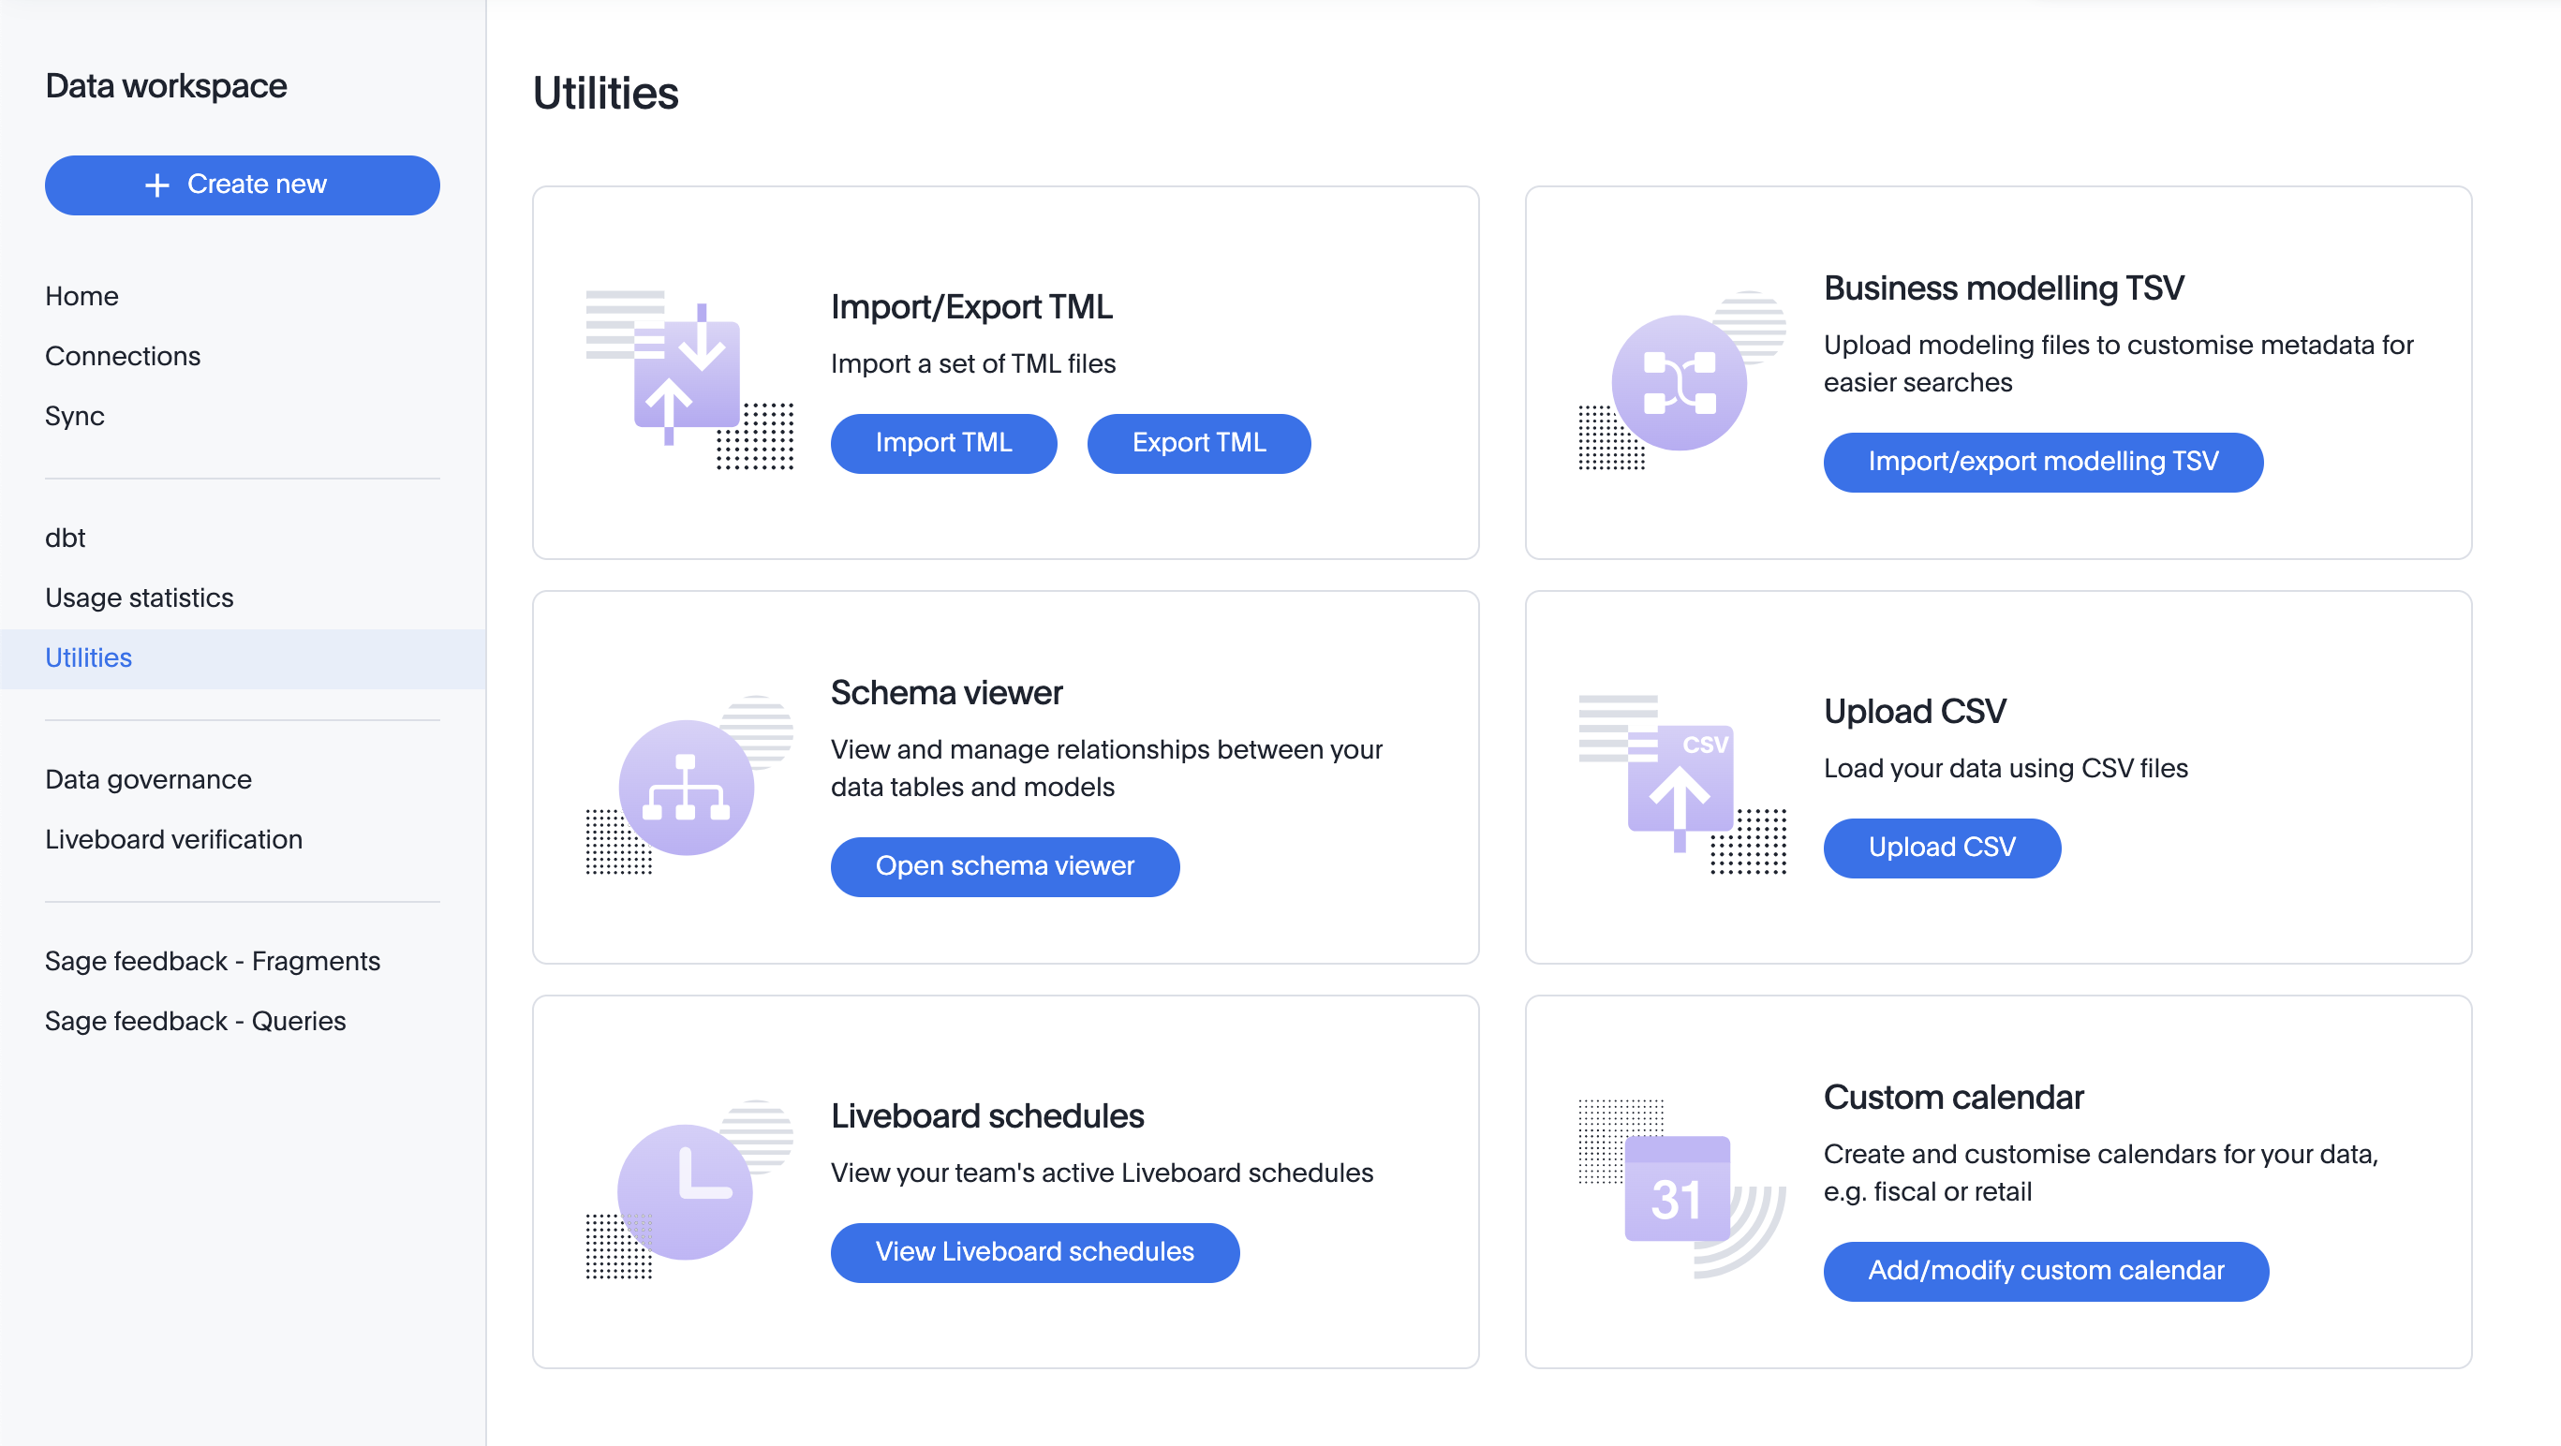
Task: Open Connections in the sidebar
Action: pos(123,356)
